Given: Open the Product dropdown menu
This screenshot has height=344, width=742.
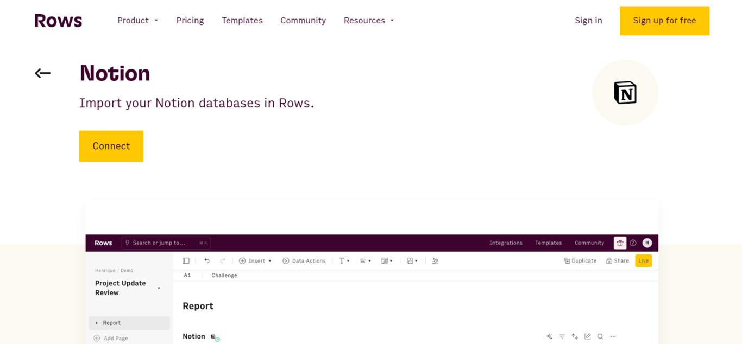Looking at the screenshot, I should pyautogui.click(x=137, y=21).
